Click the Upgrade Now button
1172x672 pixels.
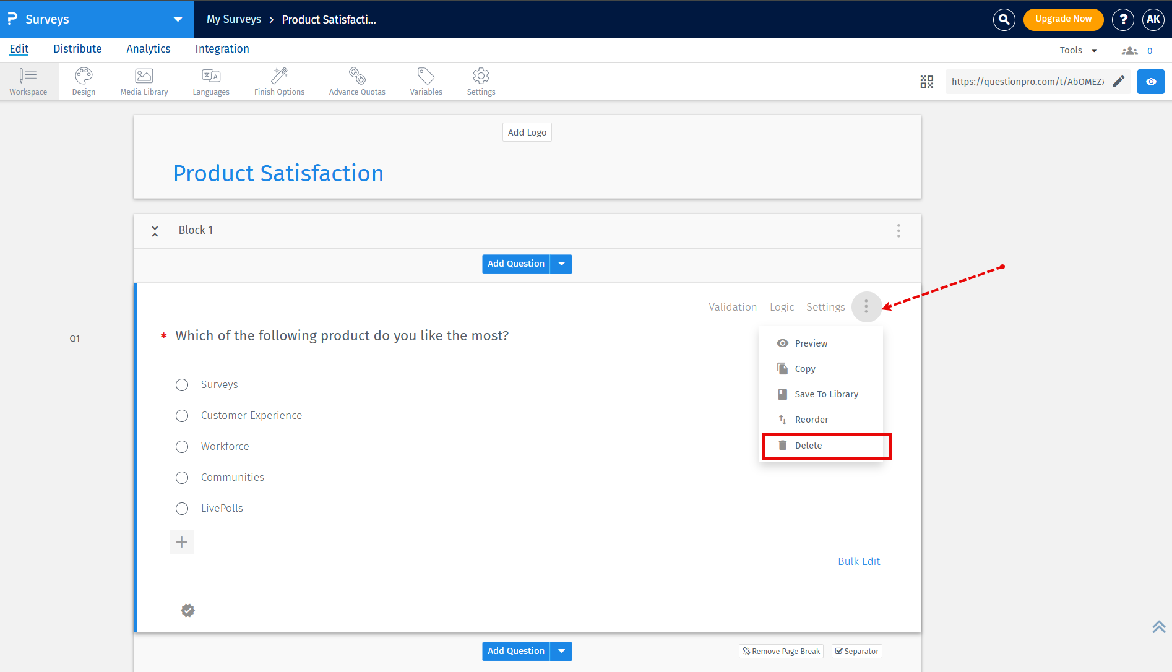point(1063,19)
